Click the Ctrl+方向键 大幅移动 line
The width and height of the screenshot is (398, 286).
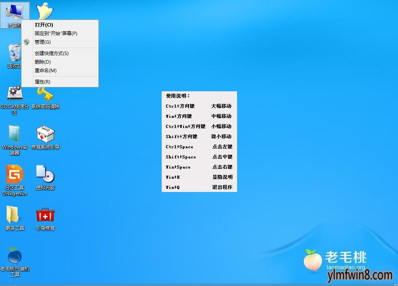click(199, 106)
